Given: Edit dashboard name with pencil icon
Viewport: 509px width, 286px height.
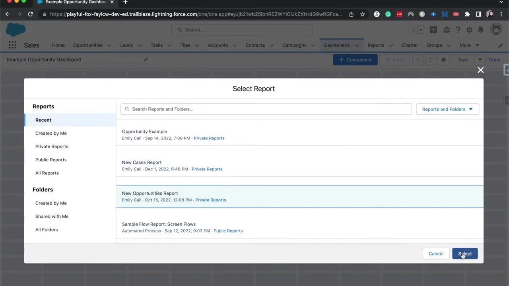Looking at the screenshot, I should 146,60.
